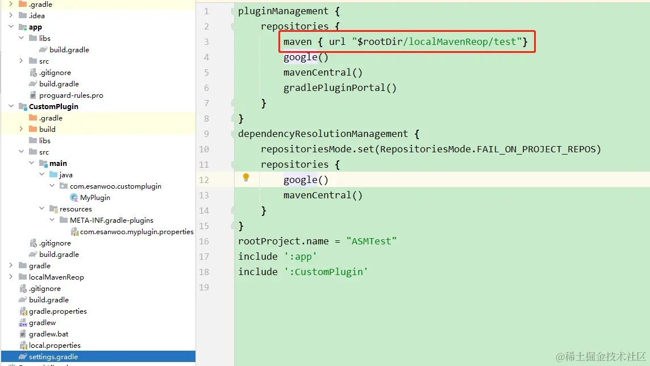Expand the root gradle folder

click(11, 265)
